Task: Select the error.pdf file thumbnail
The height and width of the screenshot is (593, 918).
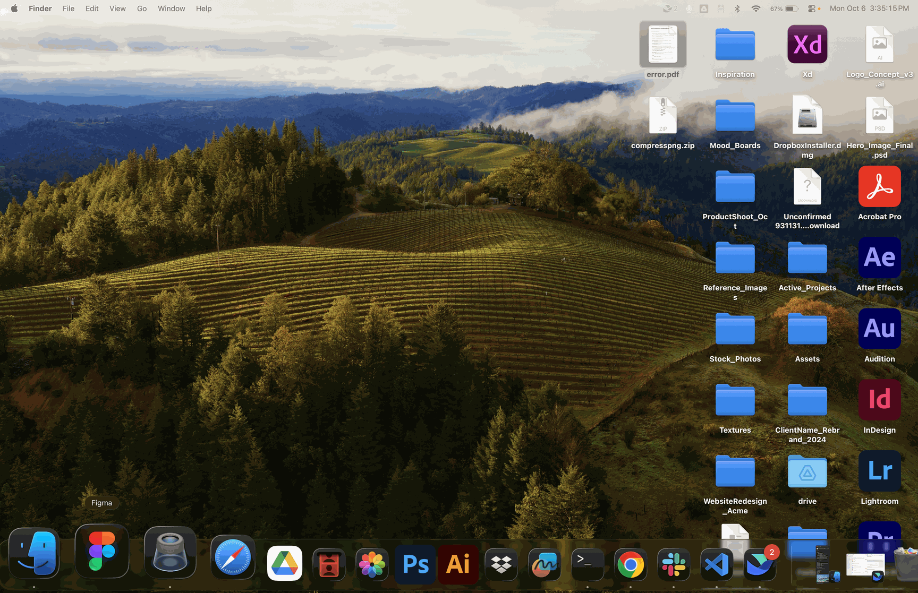Action: pos(662,45)
